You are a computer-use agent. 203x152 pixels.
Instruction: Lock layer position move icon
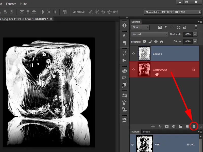pos(156,42)
